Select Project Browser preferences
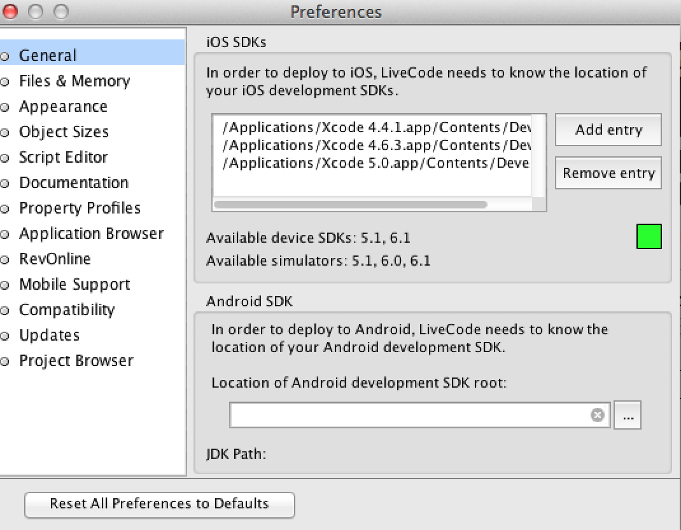The height and width of the screenshot is (530, 681). point(76,360)
